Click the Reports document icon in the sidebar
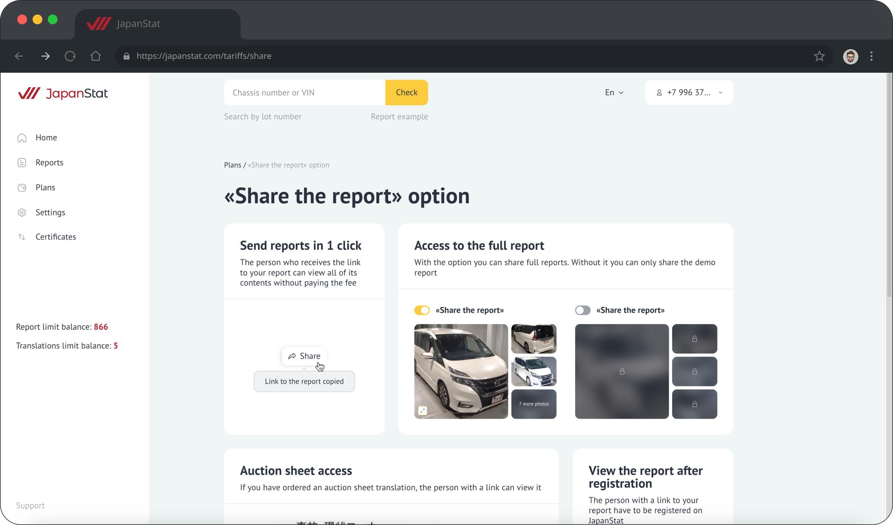The width and height of the screenshot is (893, 525). [x=22, y=163]
